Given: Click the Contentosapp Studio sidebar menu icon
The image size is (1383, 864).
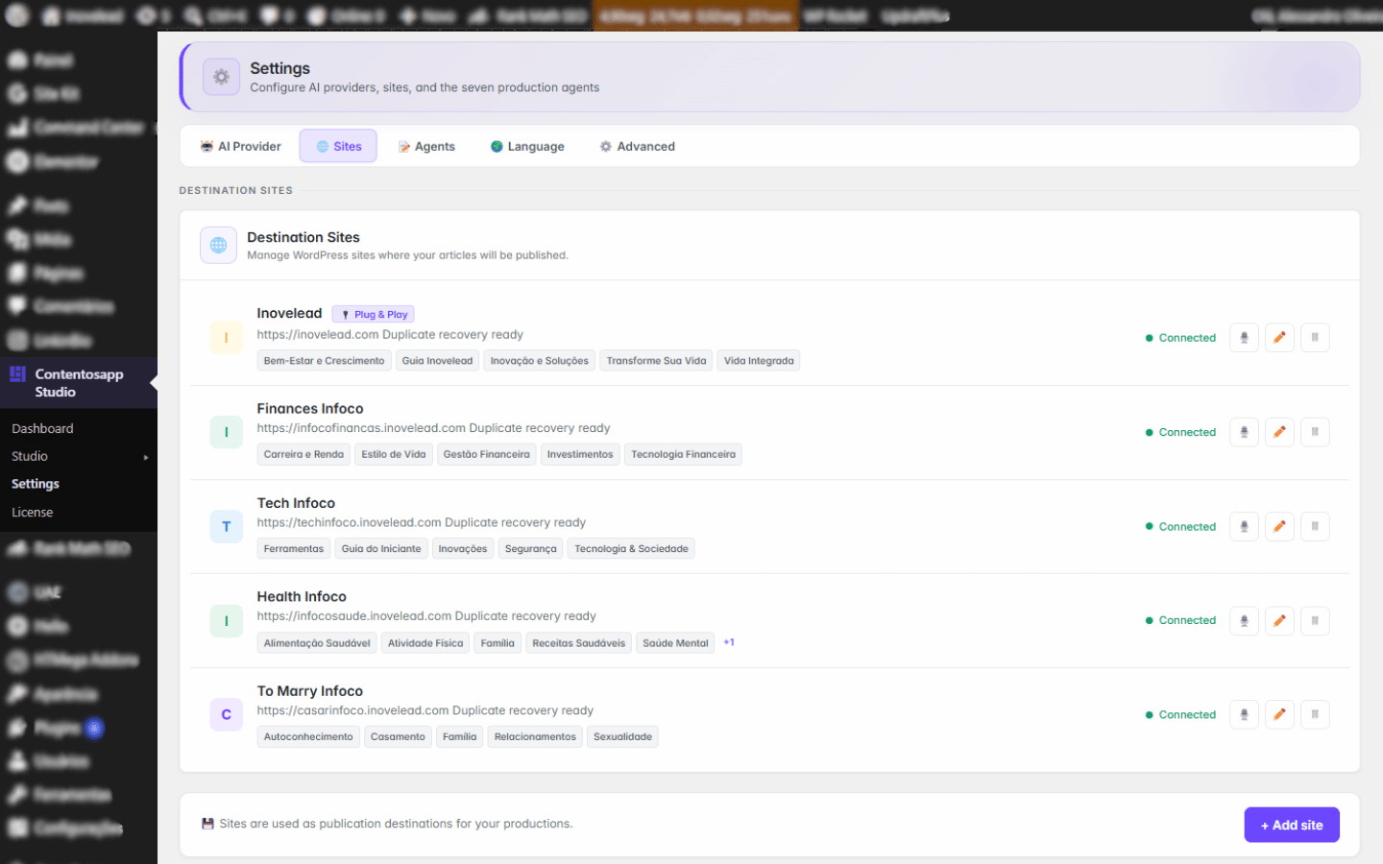Looking at the screenshot, I should click(x=17, y=374).
